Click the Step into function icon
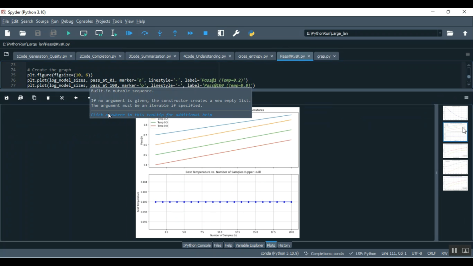The height and width of the screenshot is (266, 473). pos(160,33)
